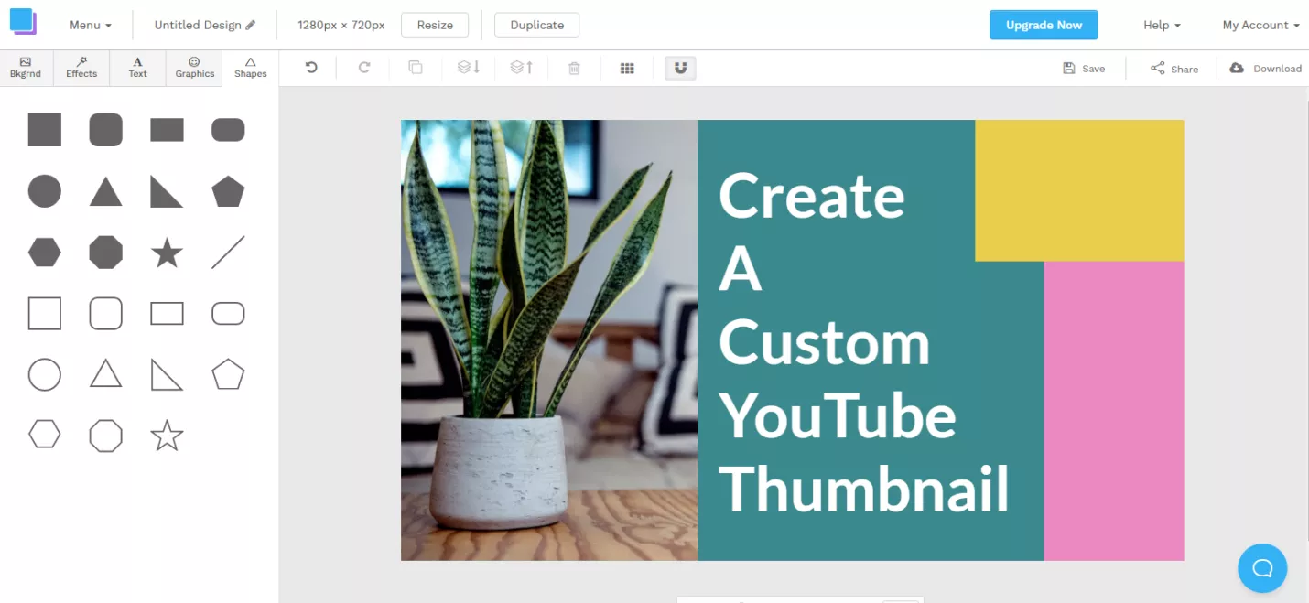Viewport: 1309px width, 603px height.
Task: Open the My Account dropdown
Action: coord(1261,25)
